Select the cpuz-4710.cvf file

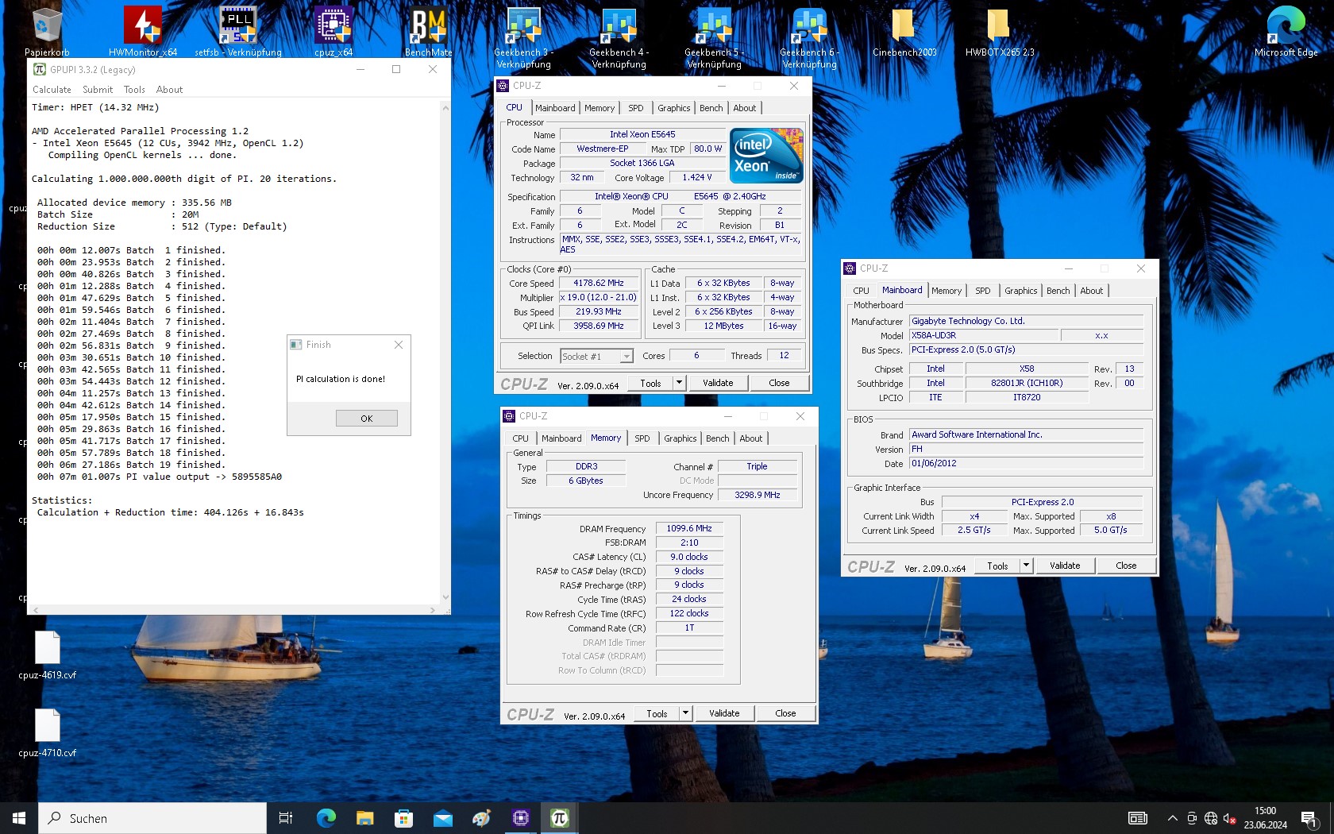(48, 732)
